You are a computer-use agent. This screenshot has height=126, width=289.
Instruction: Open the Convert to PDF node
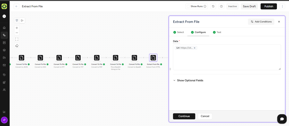(97, 58)
